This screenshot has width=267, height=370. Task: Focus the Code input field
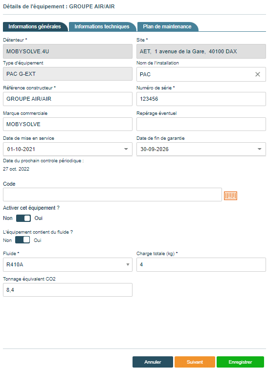(112, 195)
